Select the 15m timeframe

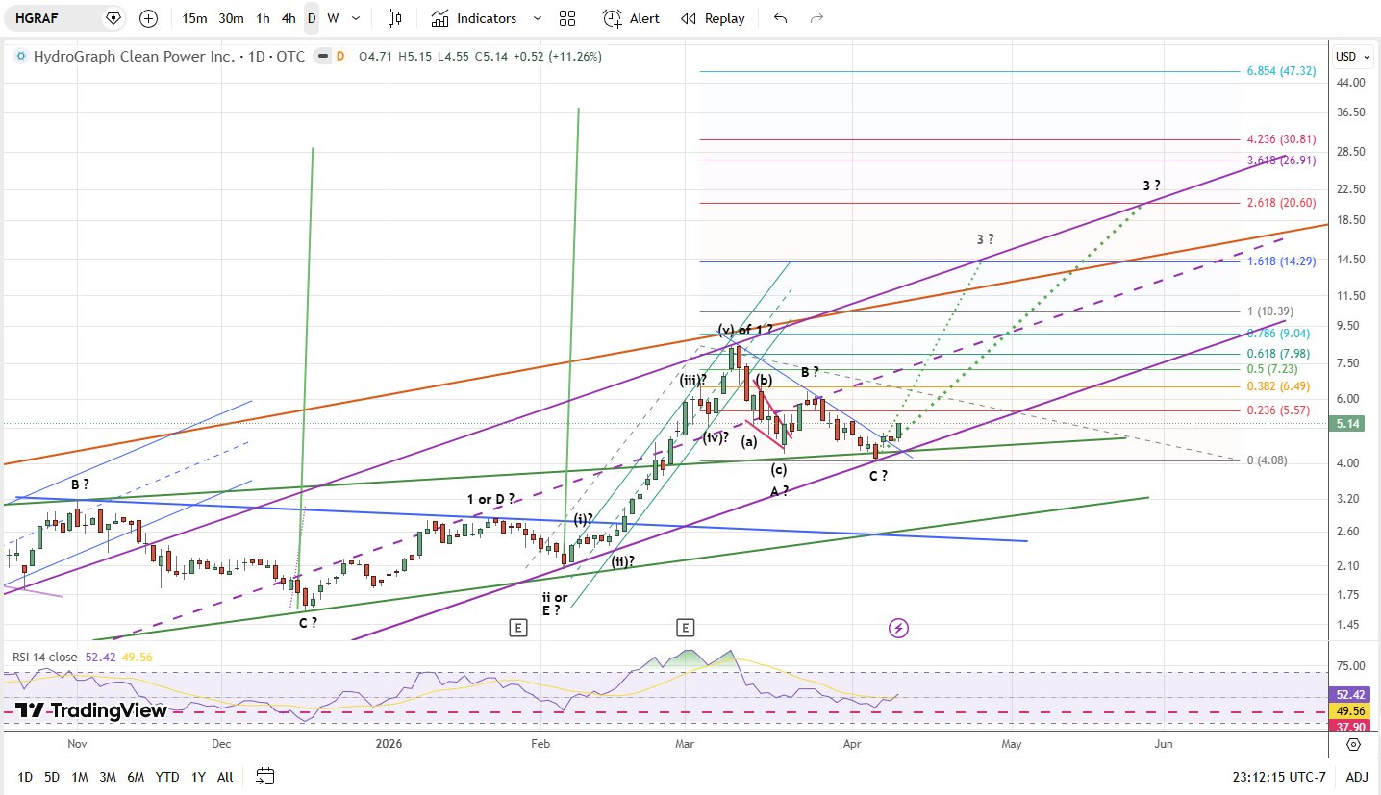coord(194,18)
